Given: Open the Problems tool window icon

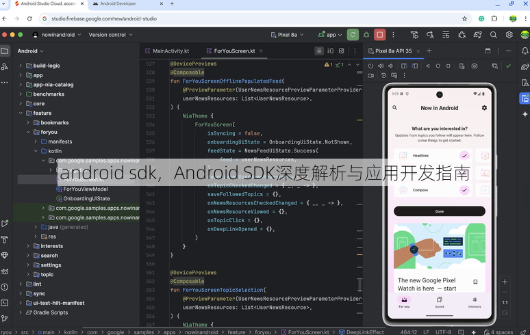Looking at the screenshot, I should [x=5, y=287].
